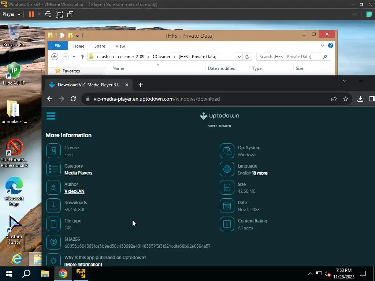
Task: Open the VideoLAN author link
Action: pyautogui.click(x=74, y=191)
